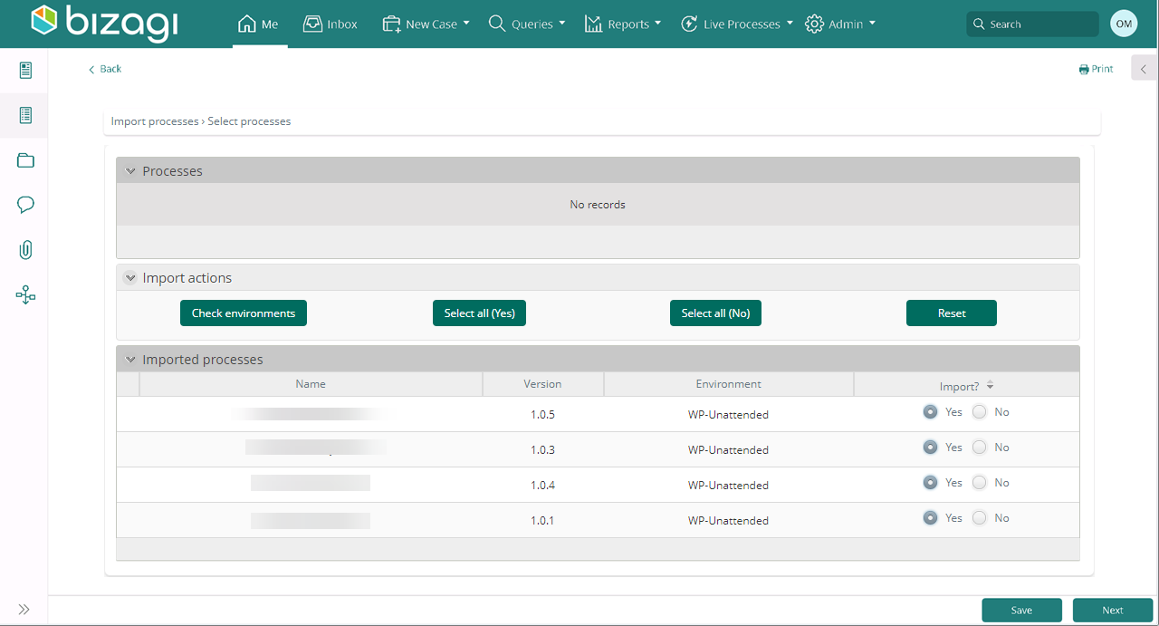The height and width of the screenshot is (626, 1159).
Task: Open the Reports dropdown menu
Action: [623, 24]
